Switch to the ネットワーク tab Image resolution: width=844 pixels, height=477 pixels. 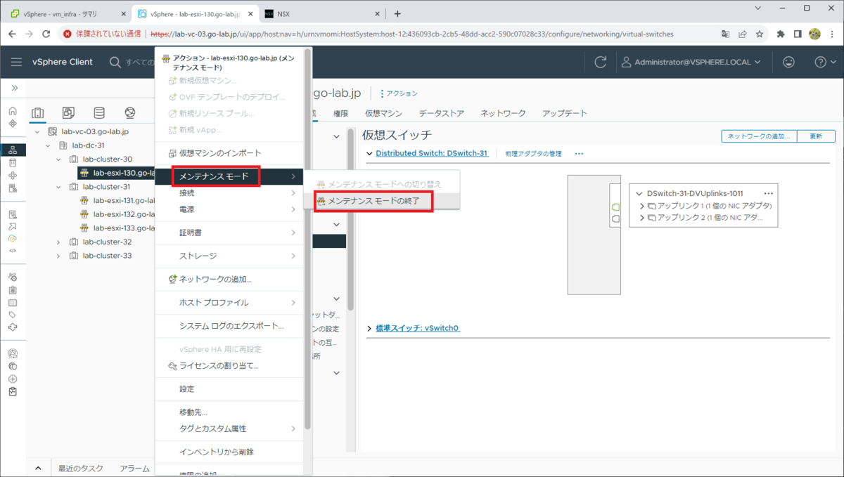pos(503,113)
